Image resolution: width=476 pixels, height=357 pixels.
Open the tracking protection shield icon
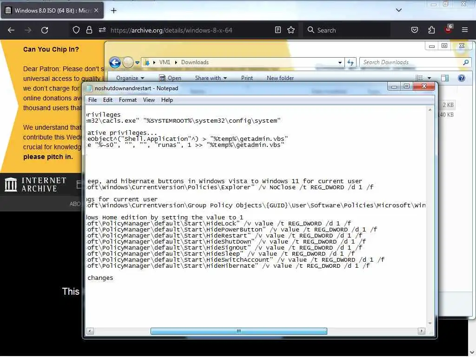(x=76, y=30)
